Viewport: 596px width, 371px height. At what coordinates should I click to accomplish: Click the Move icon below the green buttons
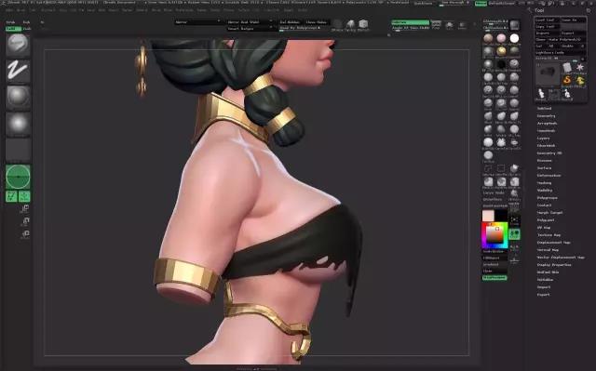[x=25, y=209]
